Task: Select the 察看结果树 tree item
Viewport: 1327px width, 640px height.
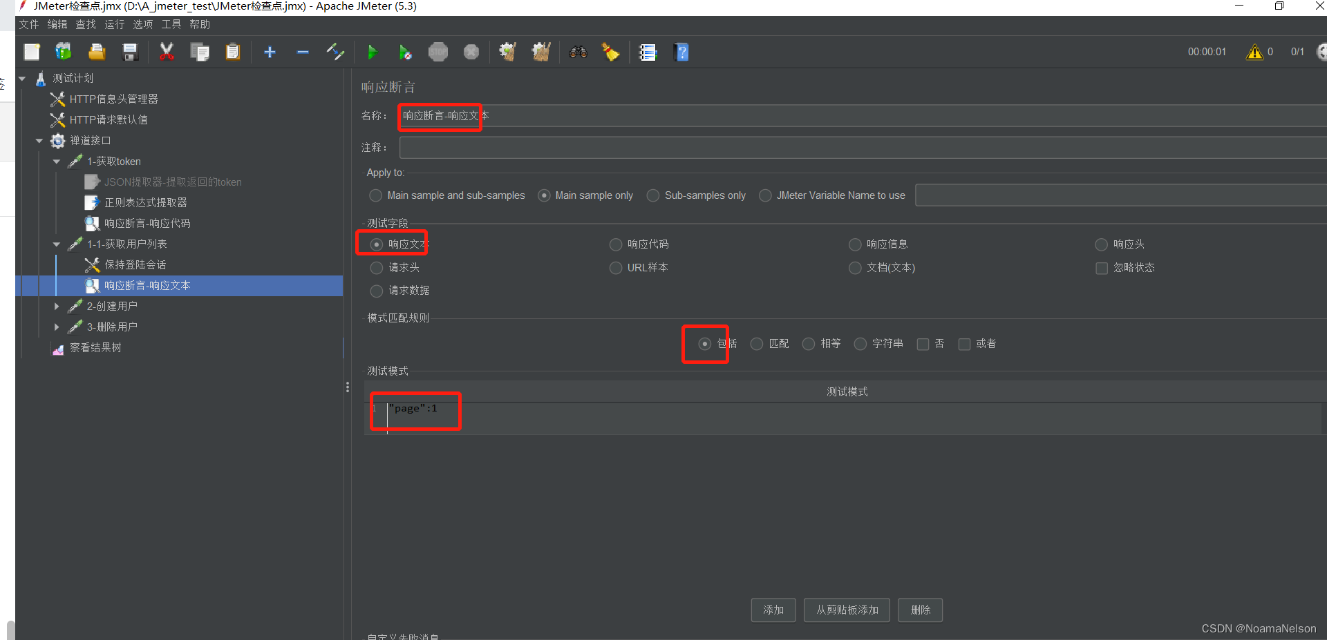Action: point(95,347)
